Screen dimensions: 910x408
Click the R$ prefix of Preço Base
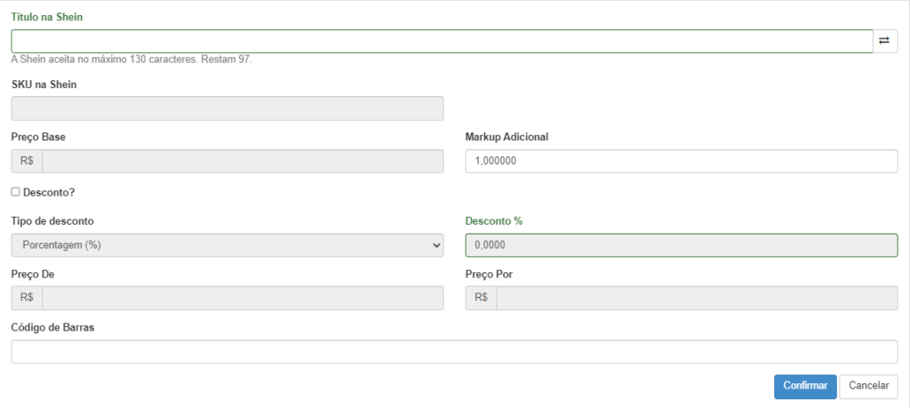27,162
